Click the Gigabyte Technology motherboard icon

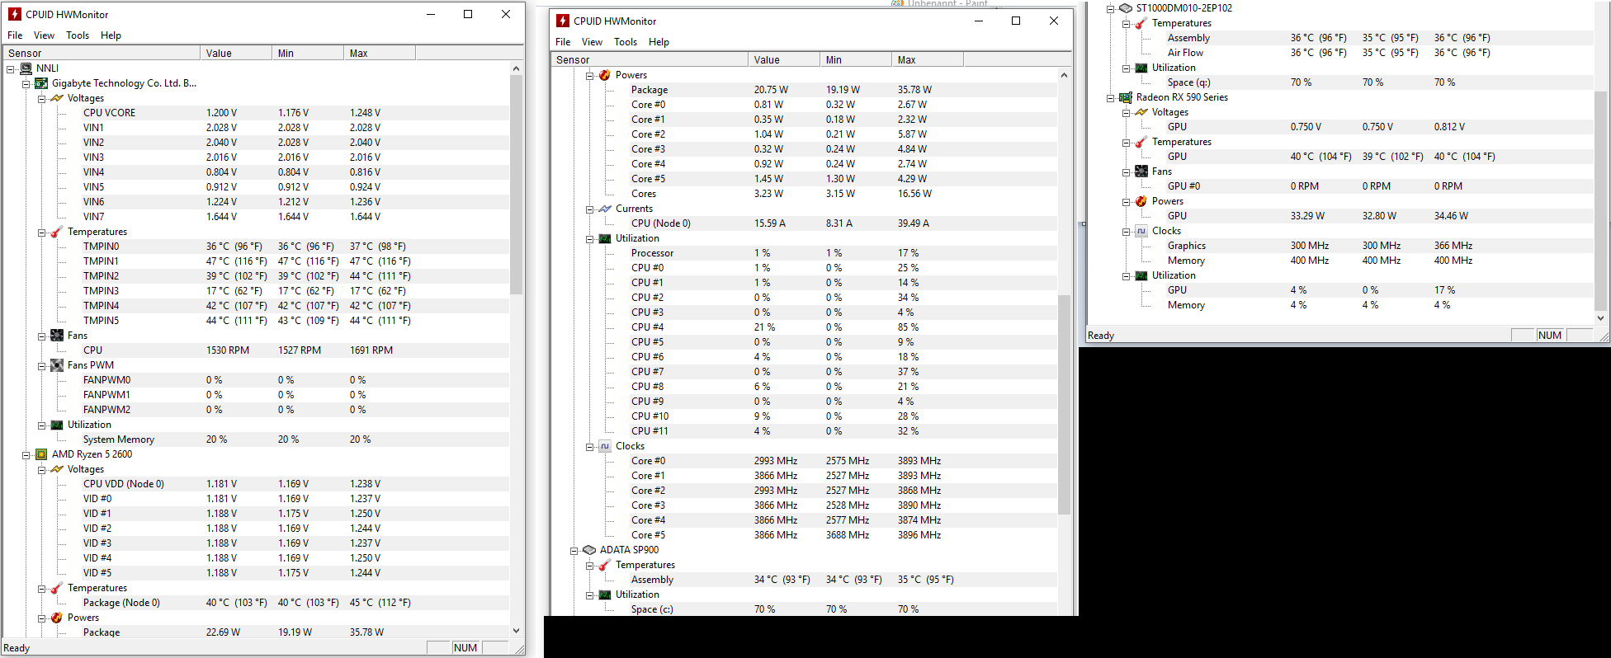pyautogui.click(x=41, y=83)
